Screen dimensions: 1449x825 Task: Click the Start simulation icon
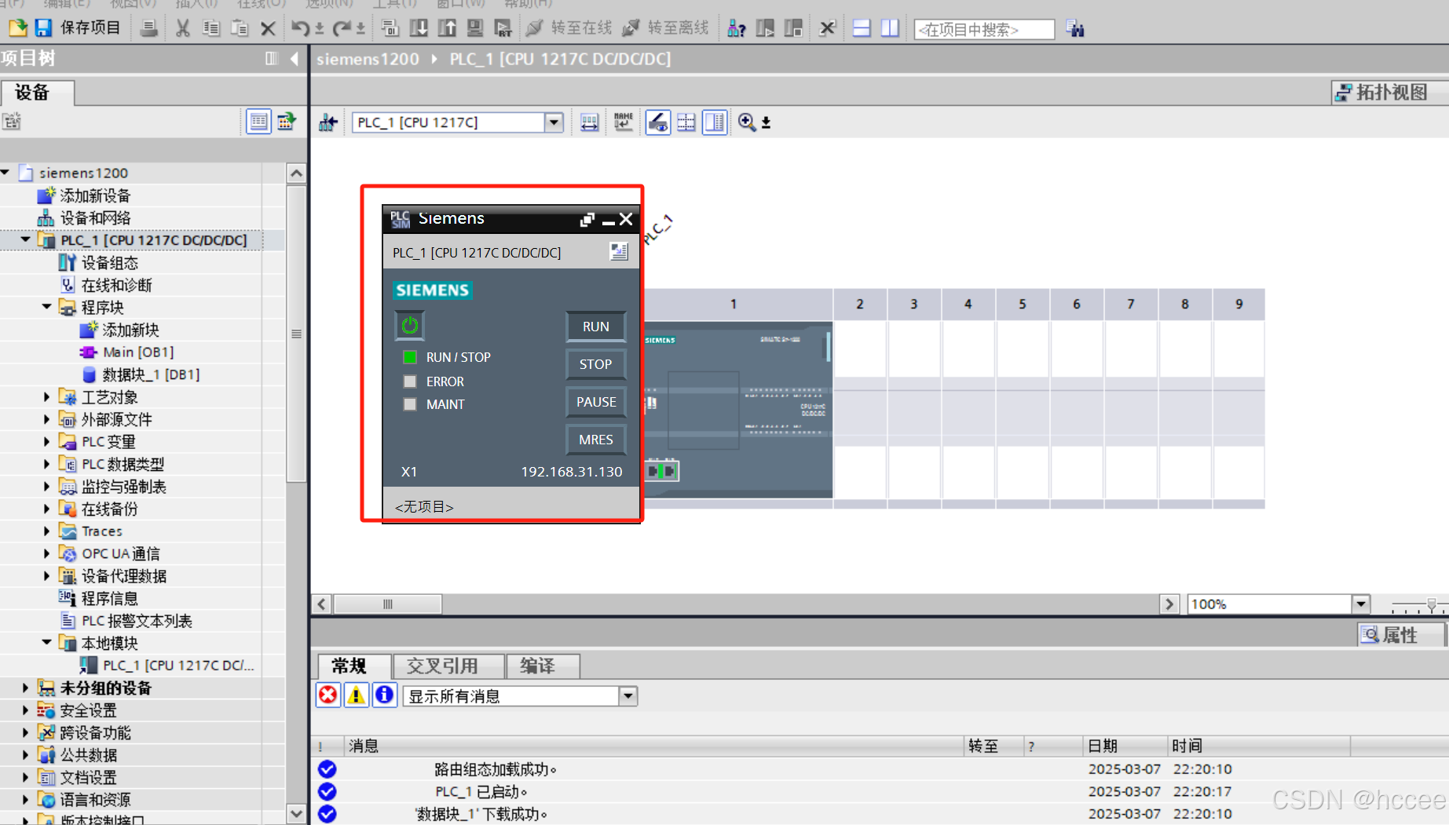pos(475,28)
